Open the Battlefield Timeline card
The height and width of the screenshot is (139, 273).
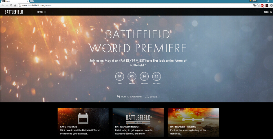[x=193, y=123]
